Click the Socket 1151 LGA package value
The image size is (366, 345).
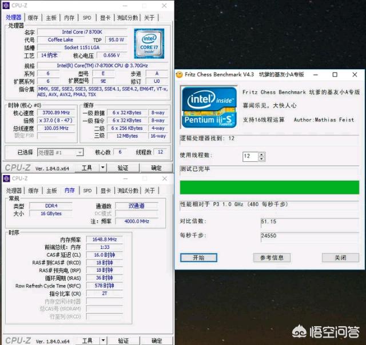[82, 47]
